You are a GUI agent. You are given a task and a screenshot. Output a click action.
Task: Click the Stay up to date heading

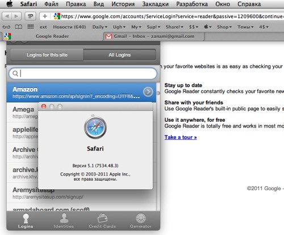pos(183,85)
